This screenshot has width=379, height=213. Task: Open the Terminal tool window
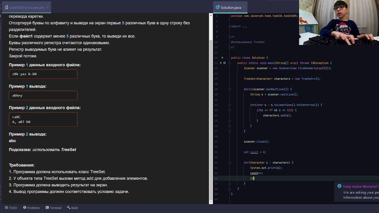[54, 208]
